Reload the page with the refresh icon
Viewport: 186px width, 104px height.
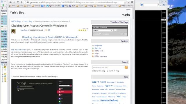pyautogui.click(x=18, y=2)
